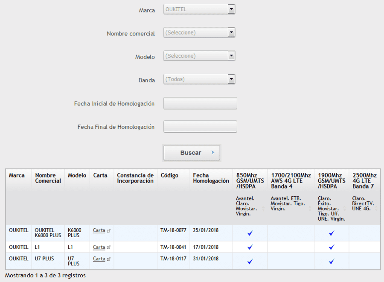
Task: Focus the Fecha Final de Homologación field
Action: [200, 127]
